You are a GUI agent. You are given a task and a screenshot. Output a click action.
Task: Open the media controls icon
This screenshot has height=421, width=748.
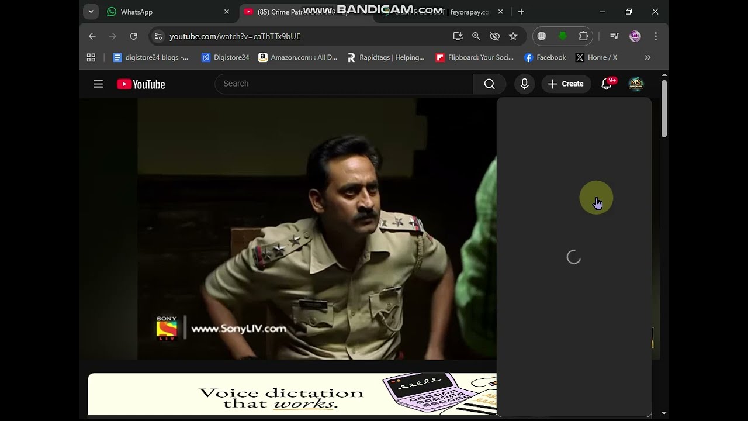(614, 36)
